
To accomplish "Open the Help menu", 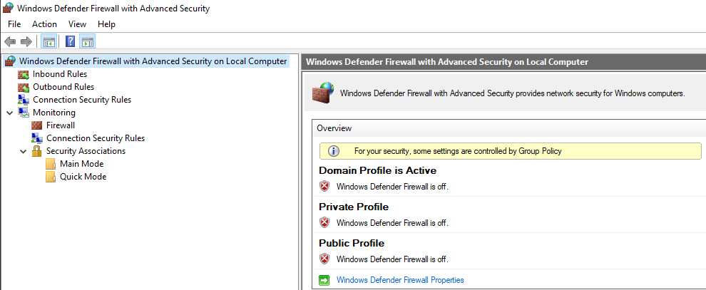I will coord(107,24).
